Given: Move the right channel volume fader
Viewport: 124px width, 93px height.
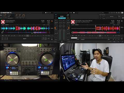Looking at the screenshot, I should [64, 35].
